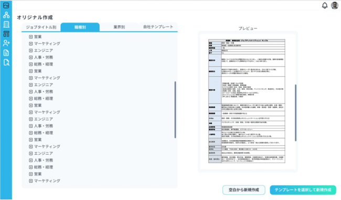Click the テンプレートを選択して新規作成 button
Viewport: 341px width, 200px height.
pyautogui.click(x=303, y=190)
